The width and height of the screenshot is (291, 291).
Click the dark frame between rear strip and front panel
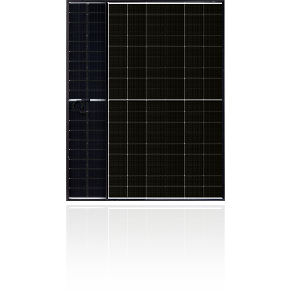(107, 100)
